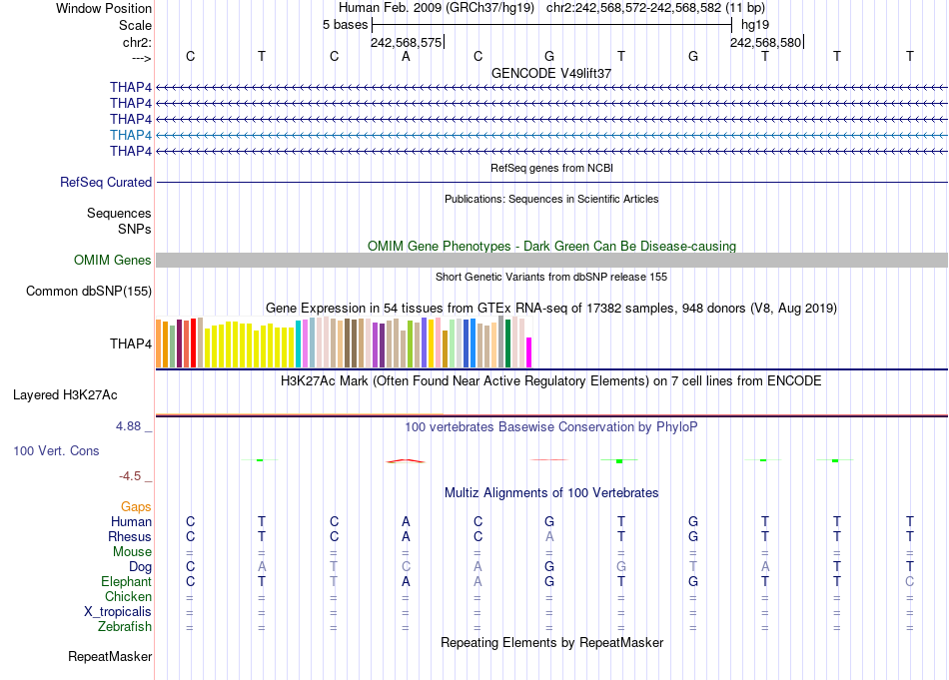Click the cyan bar in GTEx expression chart

point(299,344)
